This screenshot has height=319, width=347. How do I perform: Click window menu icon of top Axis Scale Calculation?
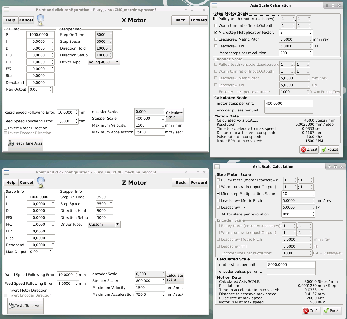coord(215,5)
